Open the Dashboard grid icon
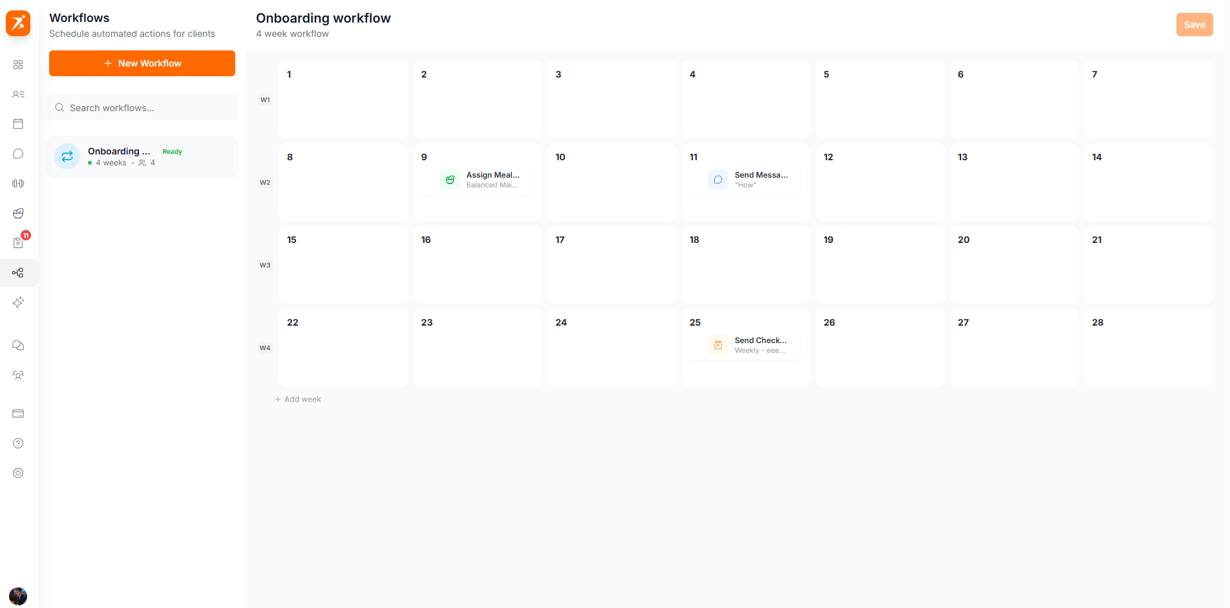The width and height of the screenshot is (1230, 608). 18,65
